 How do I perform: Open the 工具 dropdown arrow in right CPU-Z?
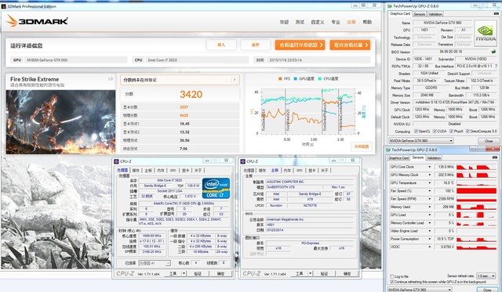pyautogui.click(x=310, y=273)
